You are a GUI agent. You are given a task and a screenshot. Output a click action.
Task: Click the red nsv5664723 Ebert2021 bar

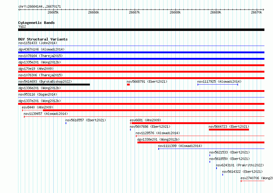tap(229, 130)
